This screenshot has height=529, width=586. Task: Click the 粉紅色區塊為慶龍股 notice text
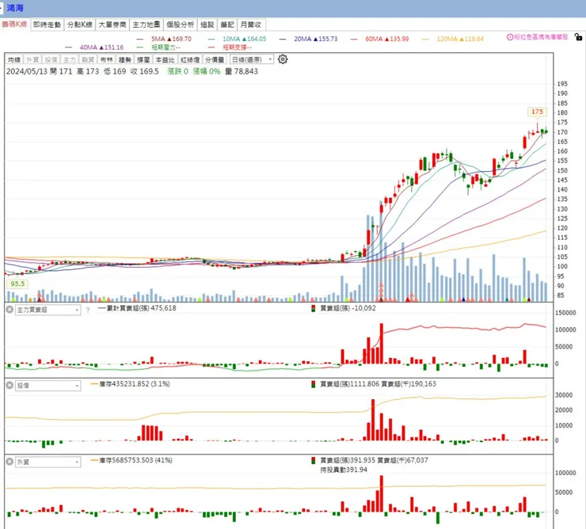coord(541,37)
